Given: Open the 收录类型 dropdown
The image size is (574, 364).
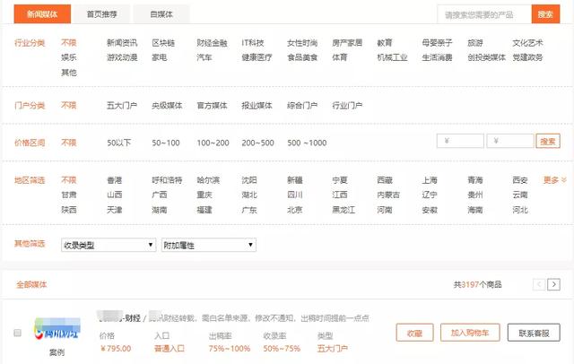Looking at the screenshot, I should tap(108, 245).
